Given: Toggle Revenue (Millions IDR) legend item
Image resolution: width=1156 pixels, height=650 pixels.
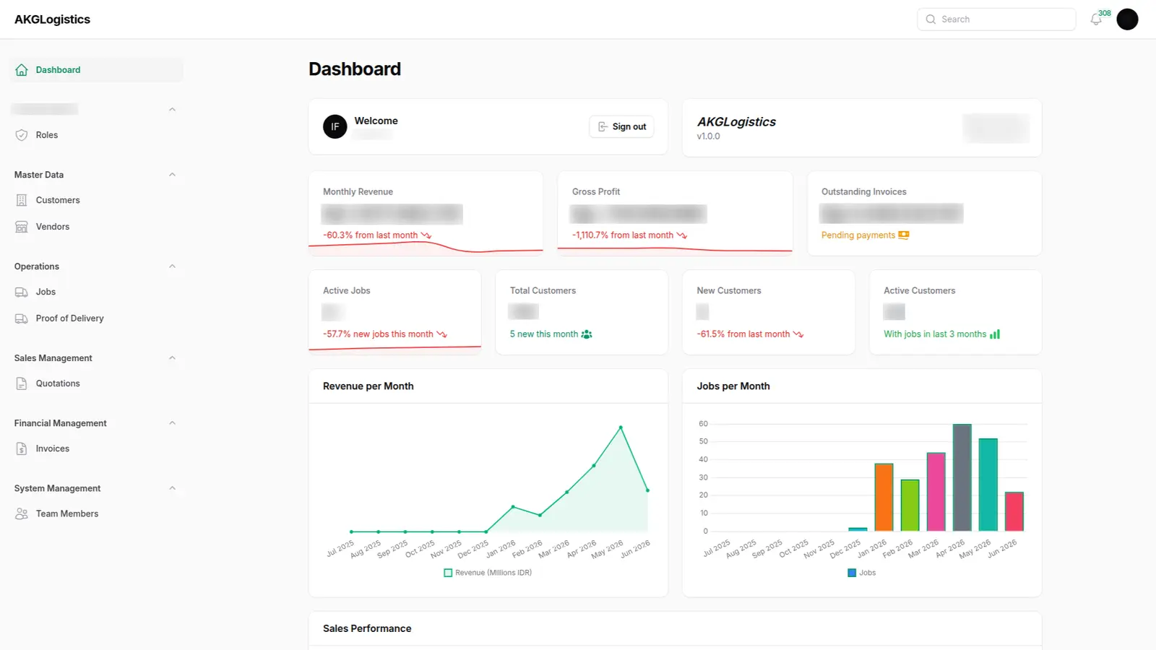Looking at the screenshot, I should tap(488, 573).
